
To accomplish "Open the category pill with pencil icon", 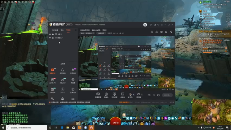I will pyautogui.click(x=87, y=33).
